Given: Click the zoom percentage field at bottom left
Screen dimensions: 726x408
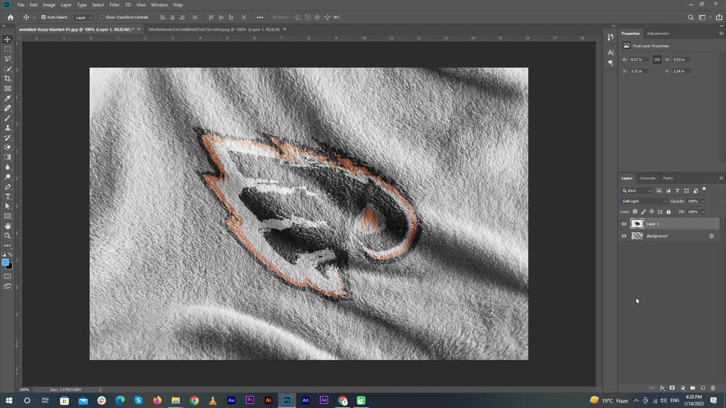Looking at the screenshot, I should pos(24,389).
